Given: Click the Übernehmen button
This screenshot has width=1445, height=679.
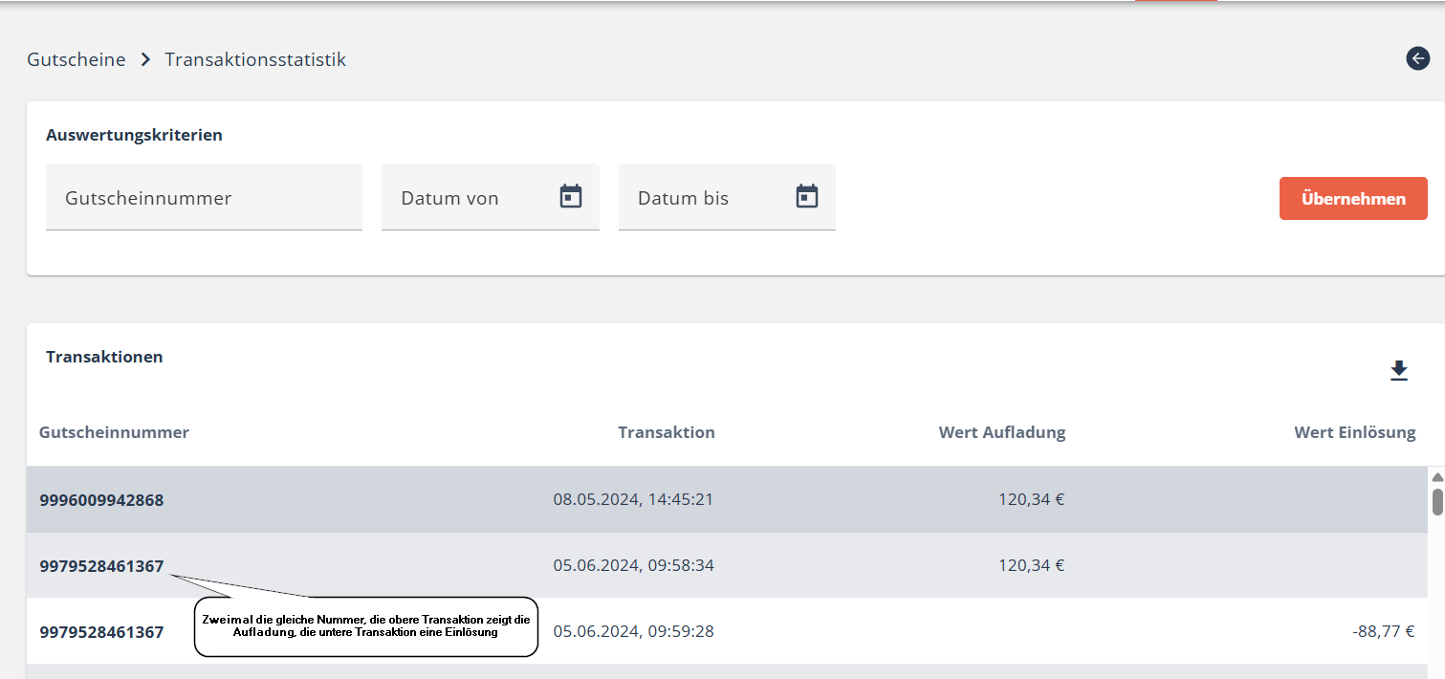Looking at the screenshot, I should tap(1353, 199).
